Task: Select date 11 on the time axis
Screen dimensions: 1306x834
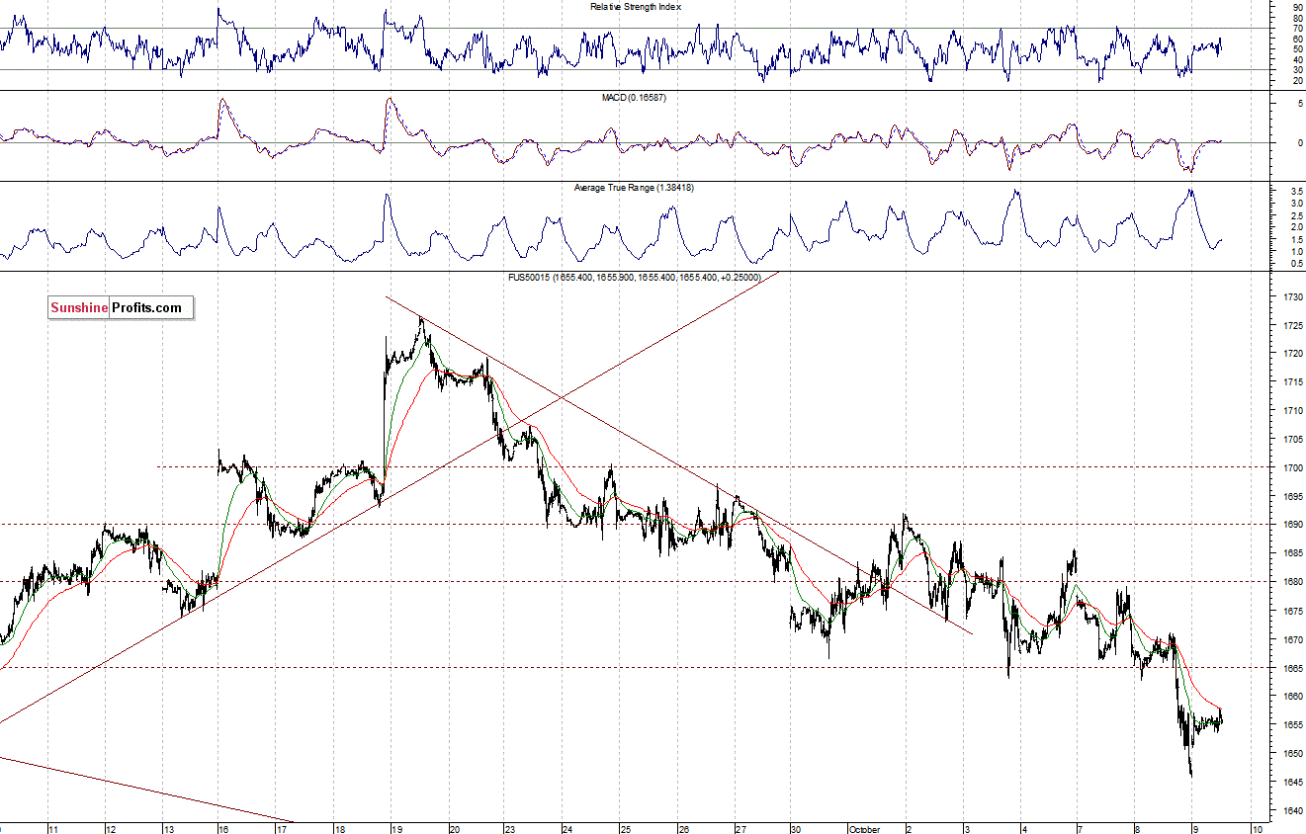Action: (x=53, y=828)
